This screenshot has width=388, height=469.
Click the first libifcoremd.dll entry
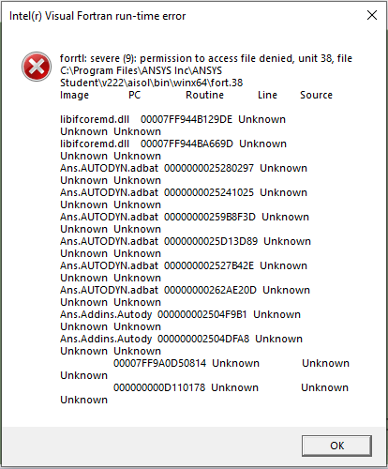95,119
